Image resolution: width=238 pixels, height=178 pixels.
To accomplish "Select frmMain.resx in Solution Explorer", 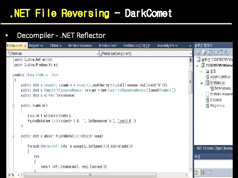I will pyautogui.click(x=223, y=88).
